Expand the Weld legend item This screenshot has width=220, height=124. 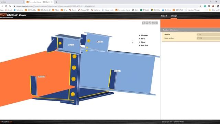(142, 42)
